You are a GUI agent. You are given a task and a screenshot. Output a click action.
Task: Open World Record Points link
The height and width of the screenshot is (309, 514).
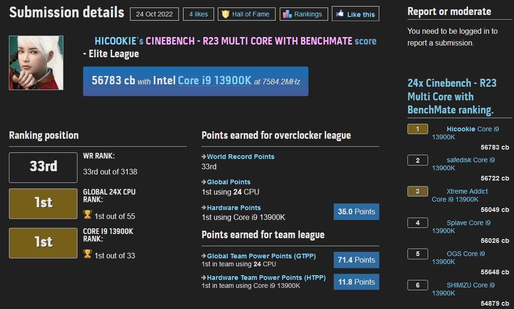[x=241, y=157]
